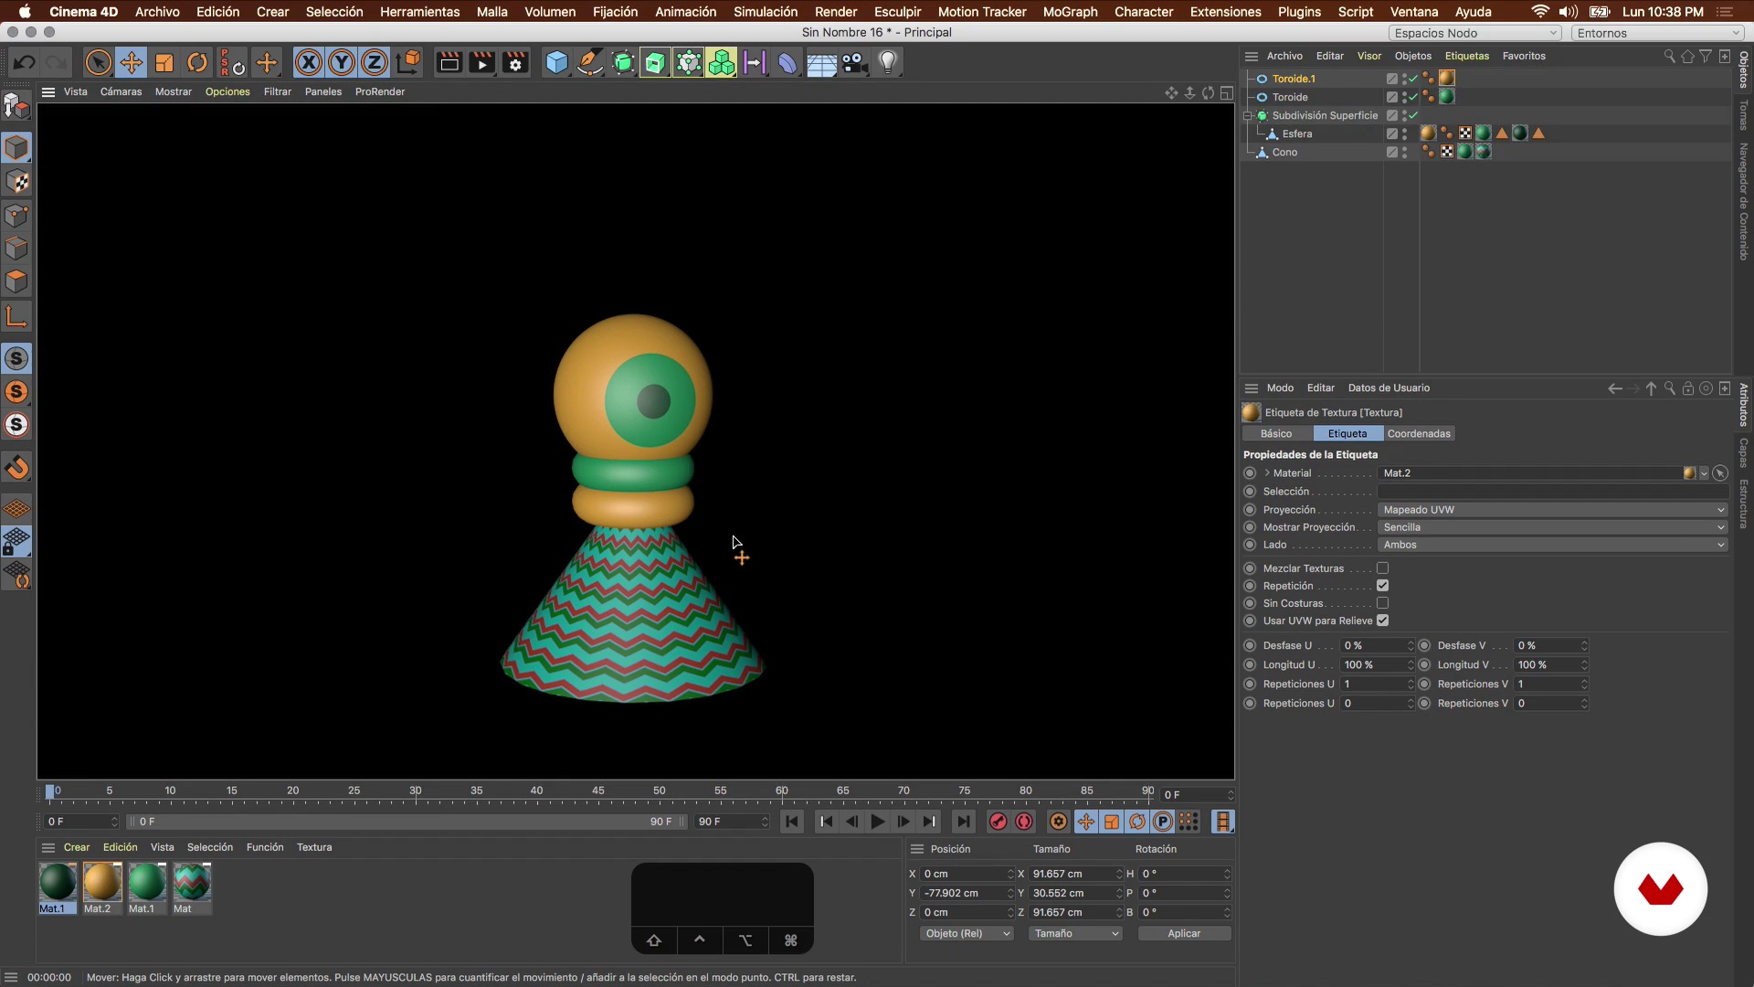Open the MoGraph menu
This screenshot has width=1754, height=987.
click(x=1070, y=12)
